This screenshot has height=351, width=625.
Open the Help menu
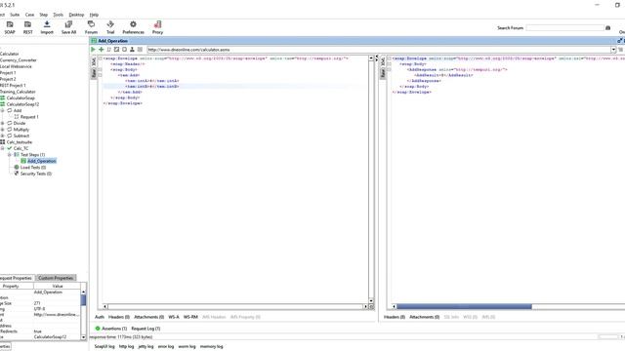(x=94, y=15)
